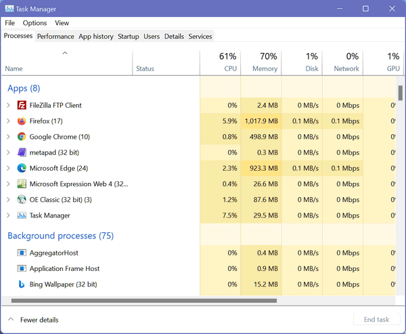Collapse with Fewer details chevron
This screenshot has height=334, width=406.
[11, 320]
